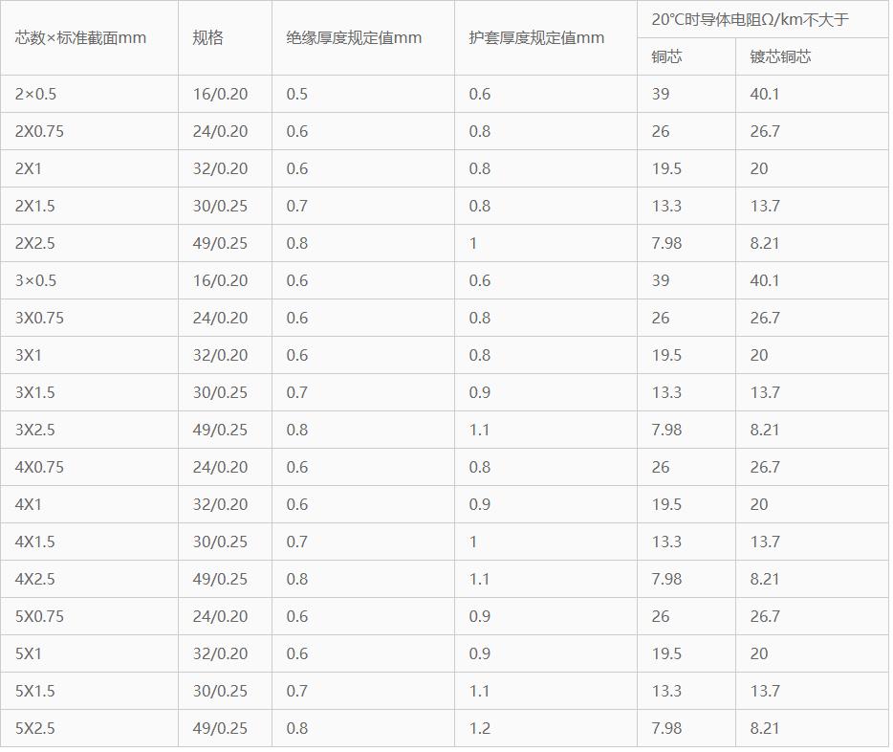Click the 5X0.75 row label
Screen dimensions: 893x752
click(x=39, y=616)
